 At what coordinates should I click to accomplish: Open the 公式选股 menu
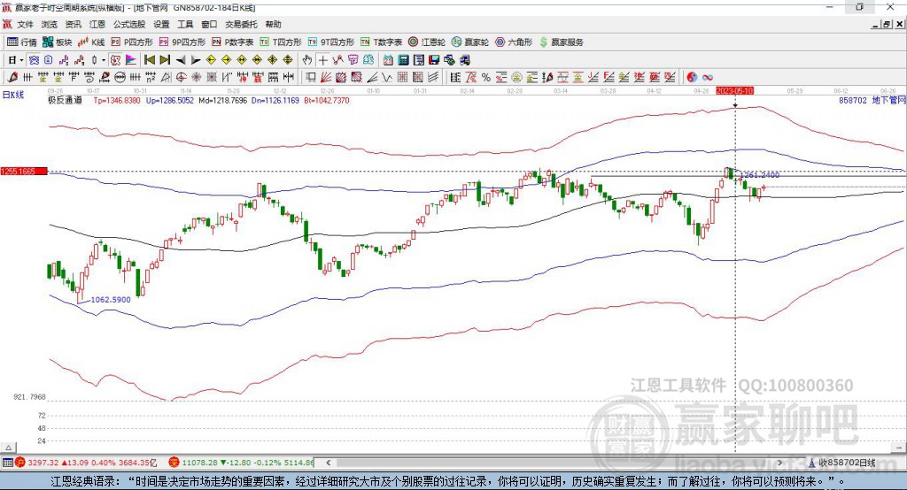(x=129, y=24)
